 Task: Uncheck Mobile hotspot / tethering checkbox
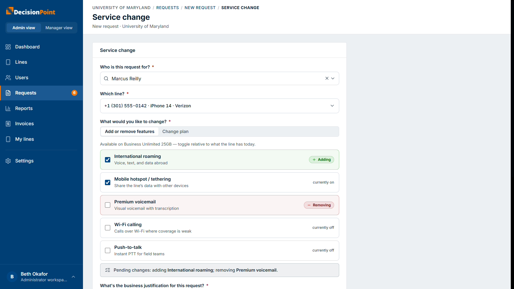pyautogui.click(x=108, y=182)
